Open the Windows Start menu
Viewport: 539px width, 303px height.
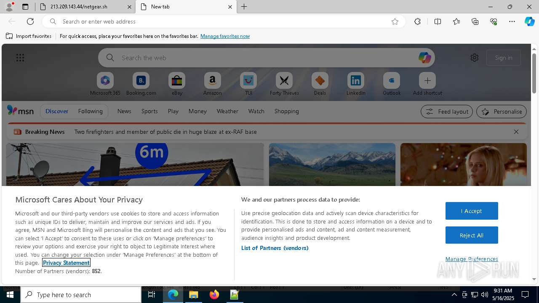pos(10,295)
